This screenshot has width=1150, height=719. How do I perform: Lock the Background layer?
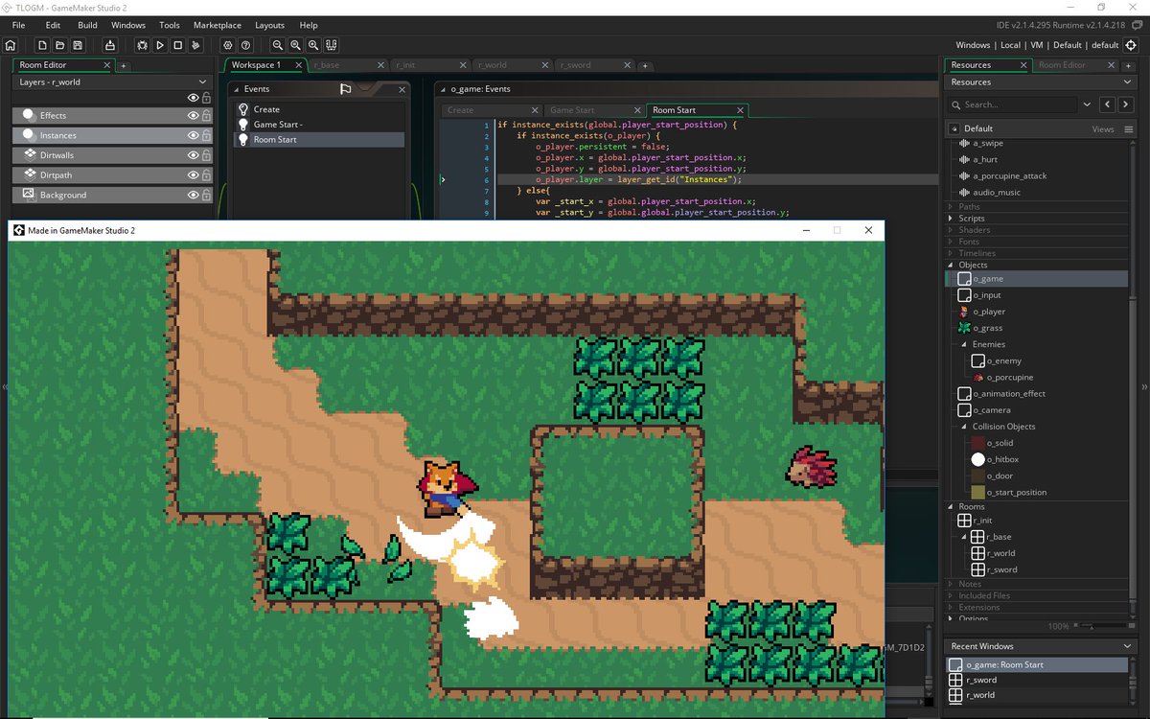click(206, 195)
